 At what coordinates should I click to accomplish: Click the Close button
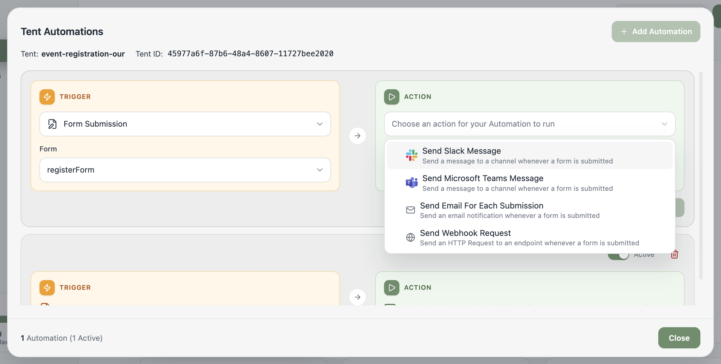pos(679,338)
